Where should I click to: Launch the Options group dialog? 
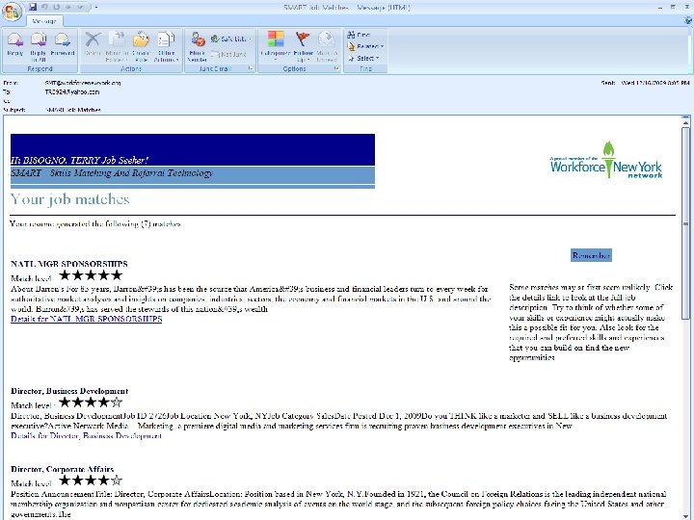pos(336,68)
